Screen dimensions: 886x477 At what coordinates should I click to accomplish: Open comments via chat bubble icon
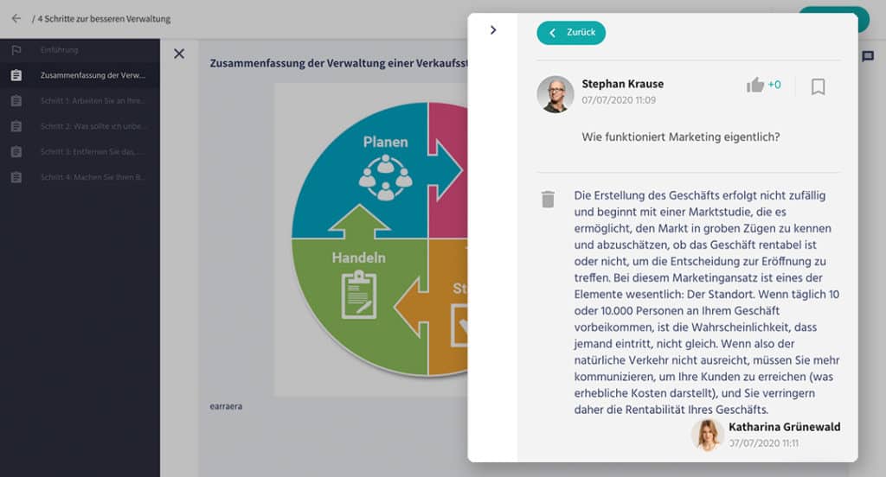867,56
